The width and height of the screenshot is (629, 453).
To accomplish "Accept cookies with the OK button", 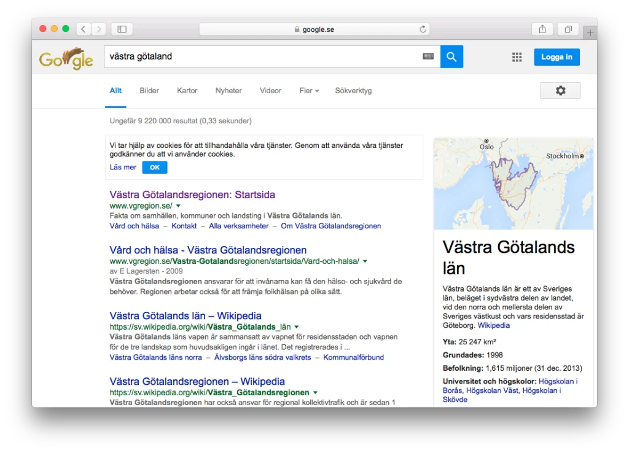I will coord(154,168).
